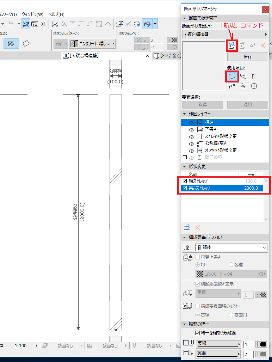Click the New profile (新規) icon

[232, 45]
